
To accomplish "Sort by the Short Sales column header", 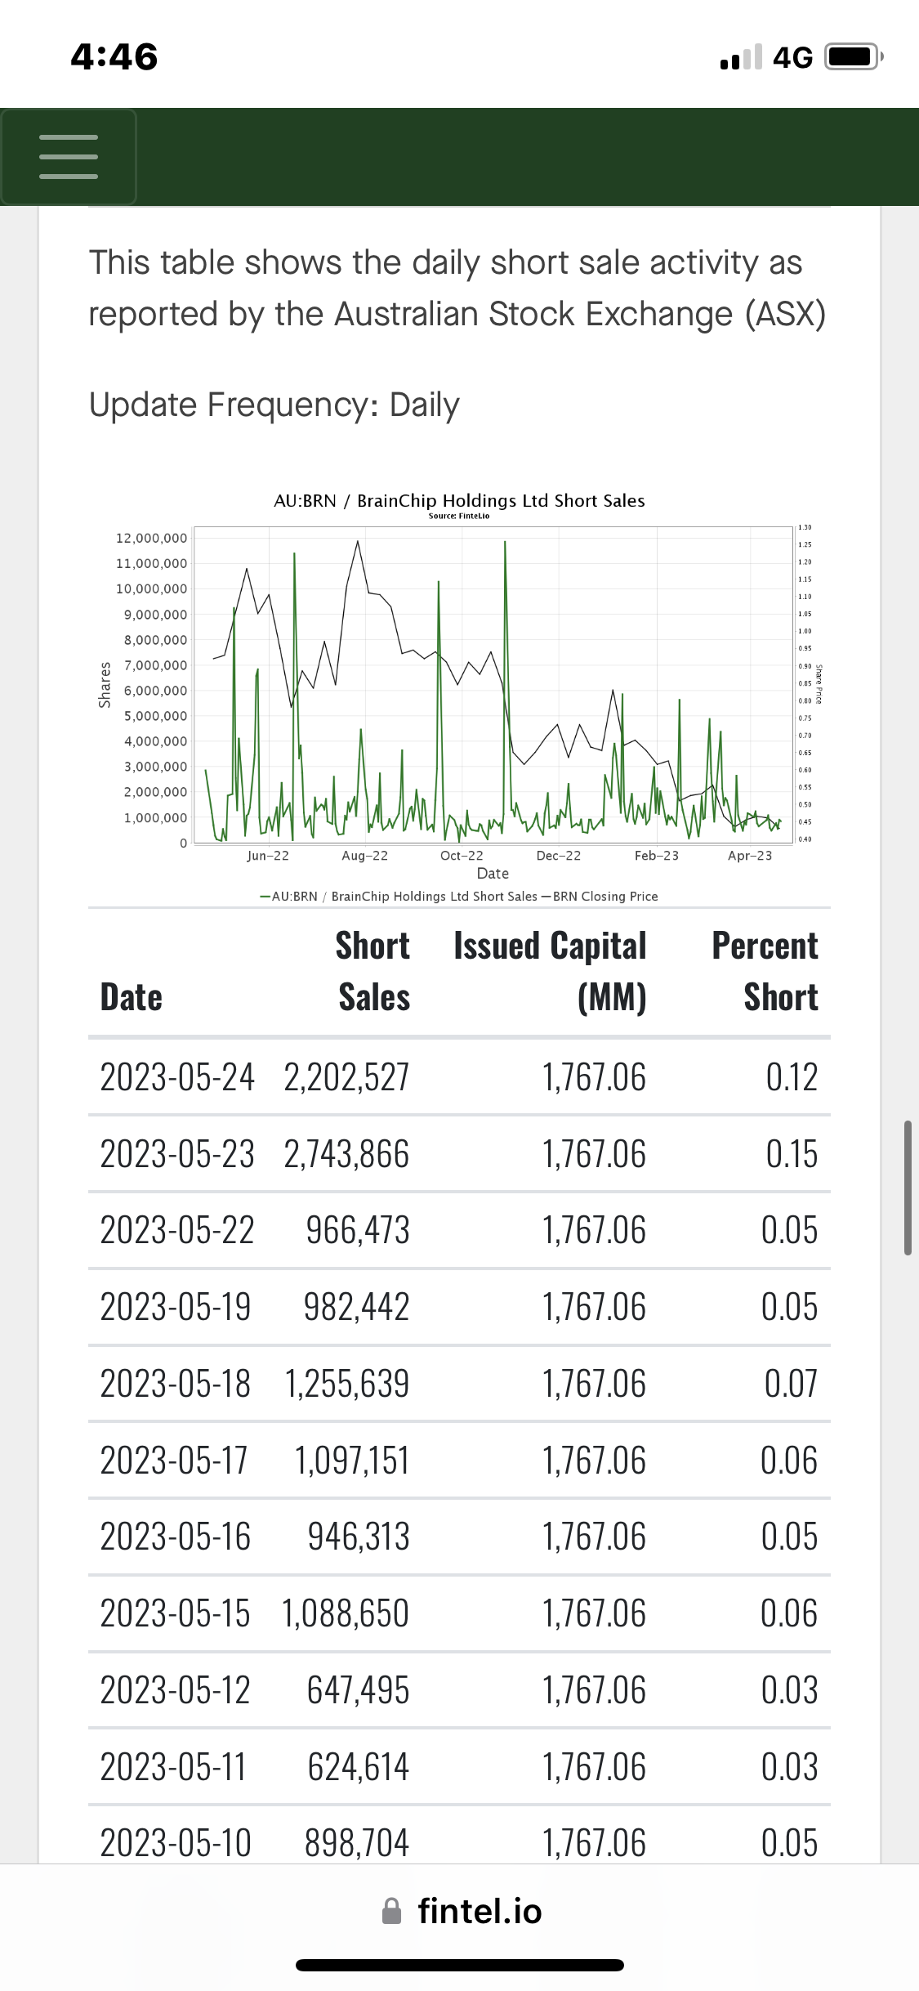I will (x=373, y=971).
